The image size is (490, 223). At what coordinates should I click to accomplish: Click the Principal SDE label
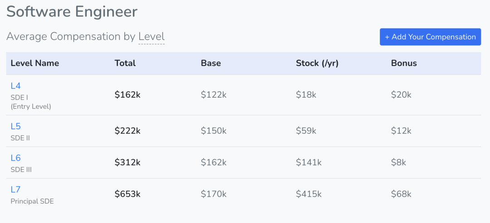coord(32,201)
